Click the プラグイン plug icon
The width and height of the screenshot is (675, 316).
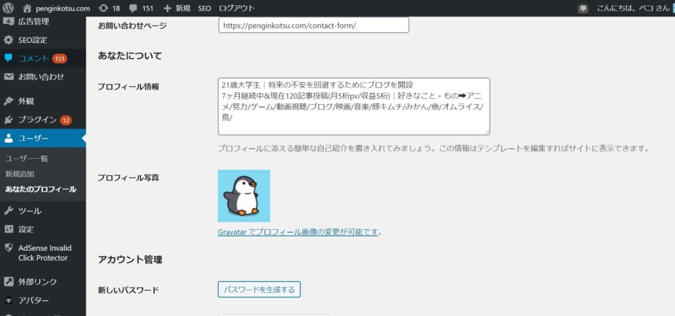[8, 120]
